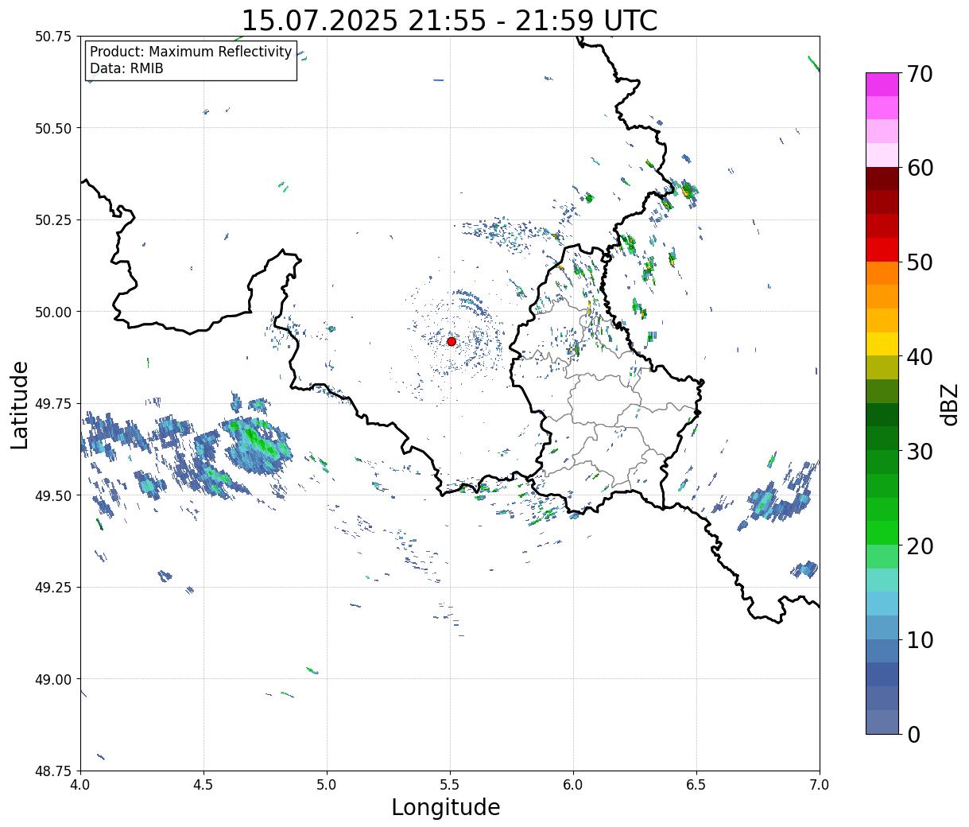
Task: Click the magenta swatch atop the colorbar
Action: [x=882, y=84]
